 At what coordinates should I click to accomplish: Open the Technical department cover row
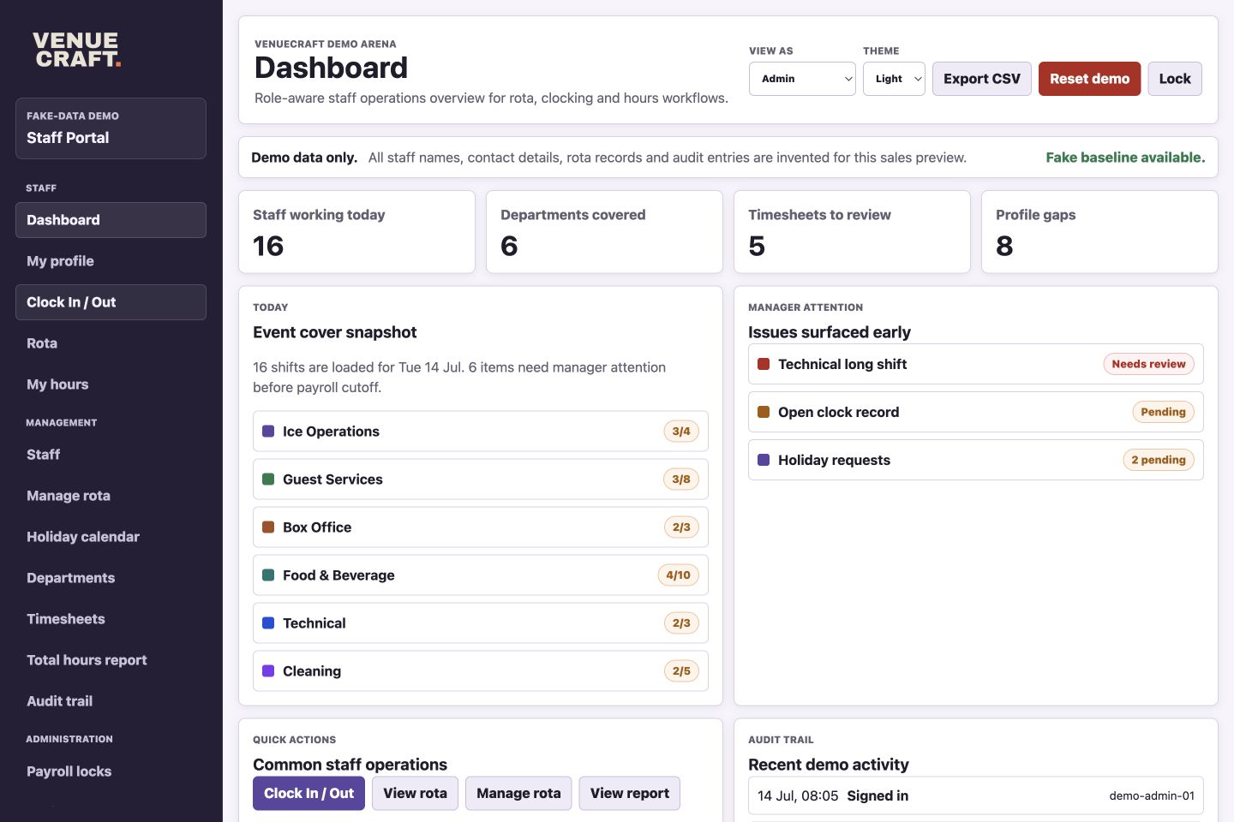[x=481, y=623]
